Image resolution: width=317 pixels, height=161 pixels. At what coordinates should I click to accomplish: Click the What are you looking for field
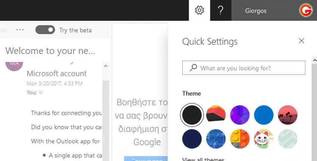250,68
